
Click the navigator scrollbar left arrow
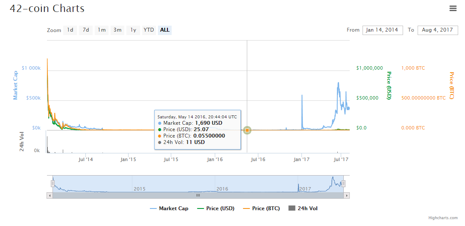tap(50, 195)
